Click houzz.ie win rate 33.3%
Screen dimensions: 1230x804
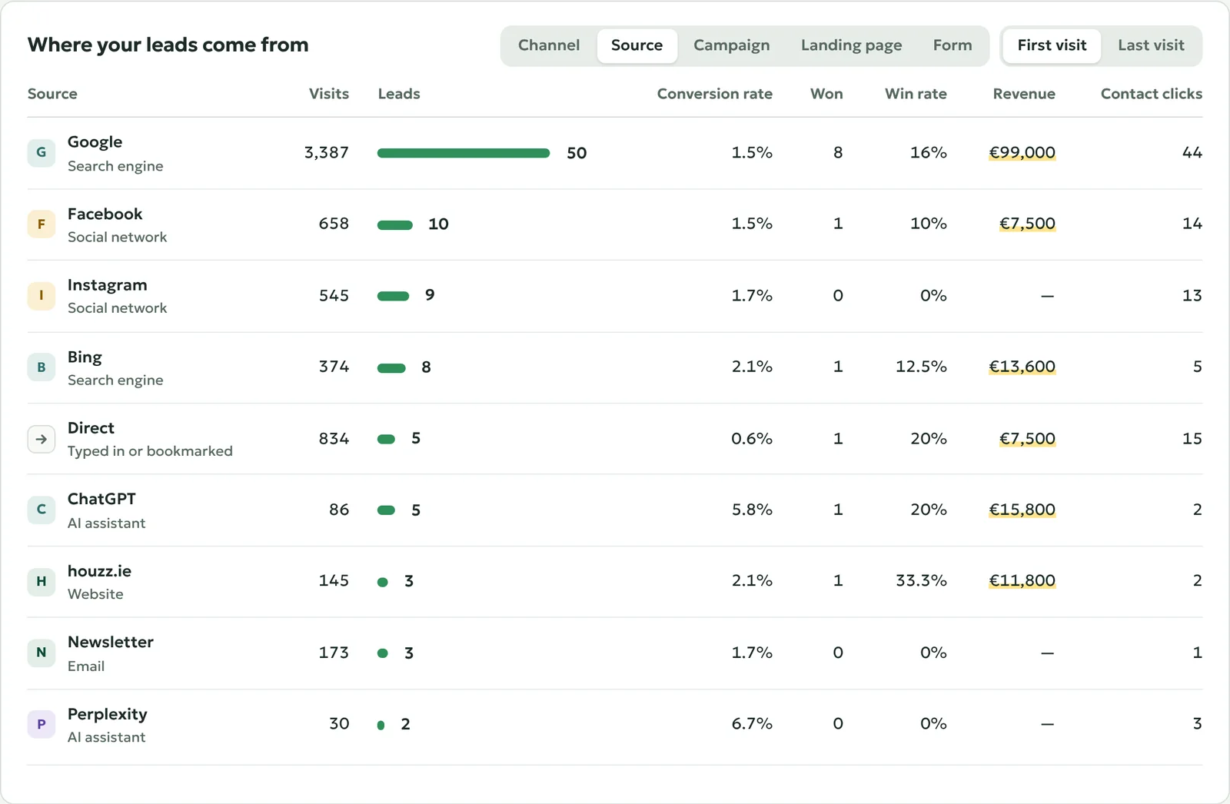(921, 580)
